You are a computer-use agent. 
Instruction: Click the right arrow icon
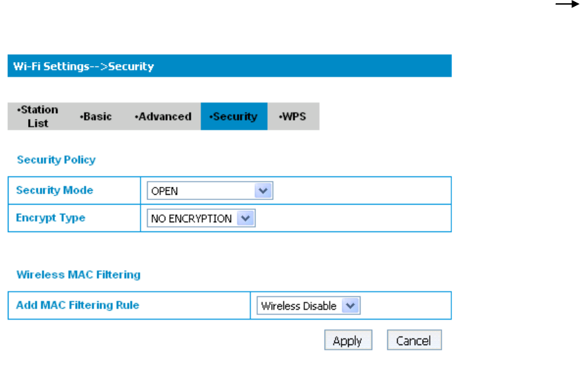(x=564, y=5)
